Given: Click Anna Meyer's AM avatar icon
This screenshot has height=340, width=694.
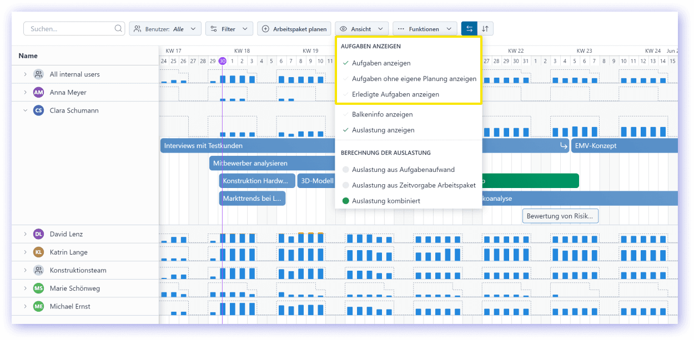Looking at the screenshot, I should coord(38,93).
